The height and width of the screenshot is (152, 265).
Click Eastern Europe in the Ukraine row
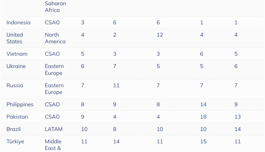point(54,70)
